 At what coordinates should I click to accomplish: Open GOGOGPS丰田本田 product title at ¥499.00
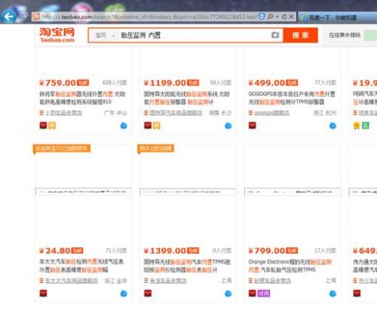292,98
